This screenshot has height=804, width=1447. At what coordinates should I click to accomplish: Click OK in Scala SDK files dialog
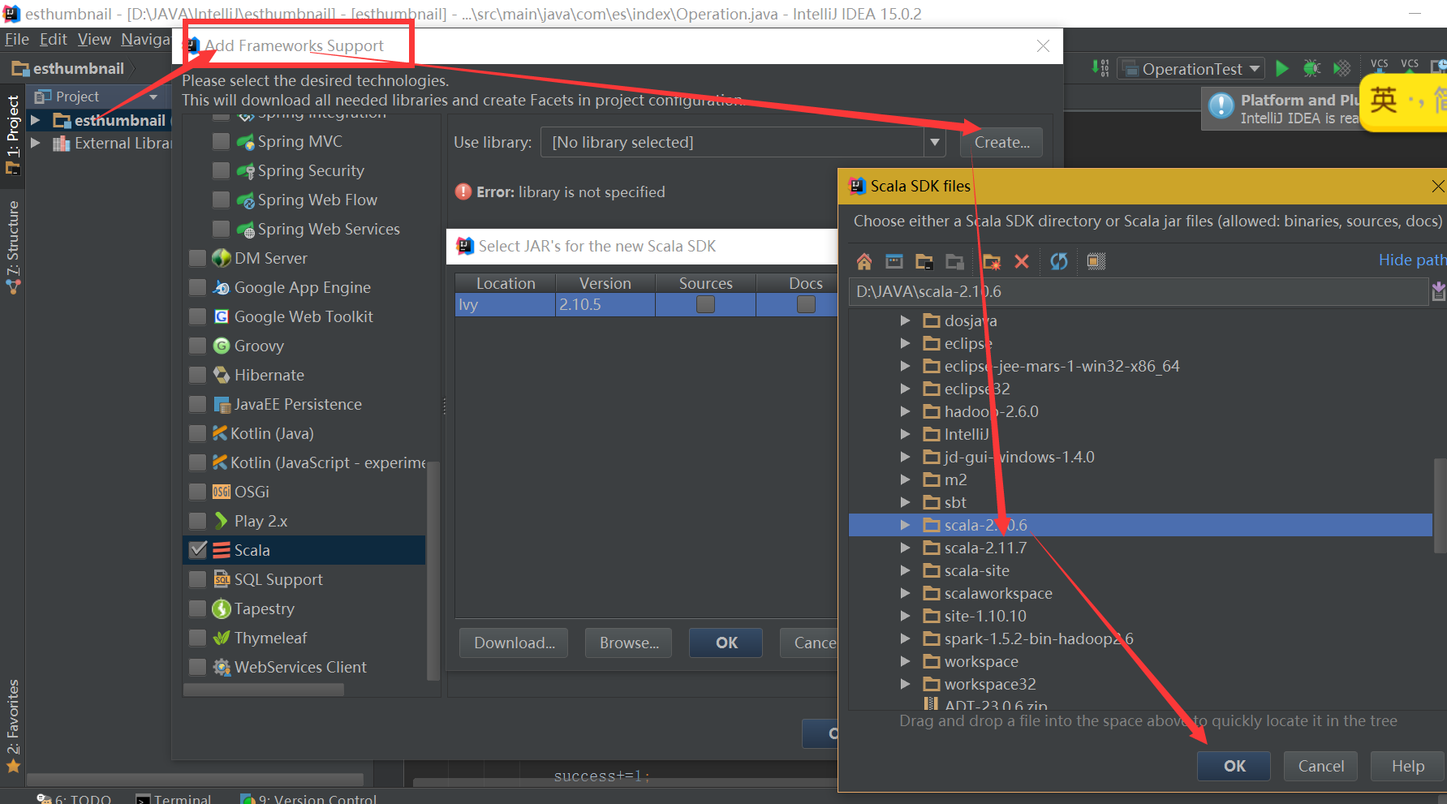click(x=1234, y=766)
